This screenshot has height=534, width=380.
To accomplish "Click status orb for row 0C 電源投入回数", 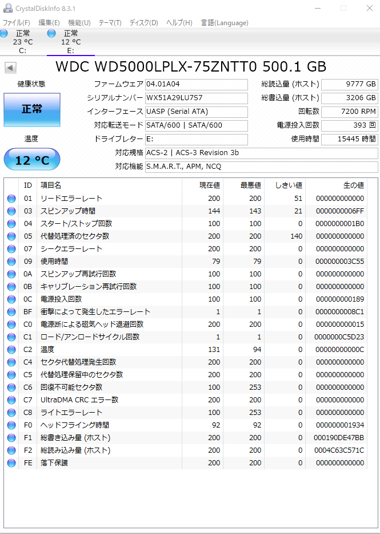I will point(11,299).
